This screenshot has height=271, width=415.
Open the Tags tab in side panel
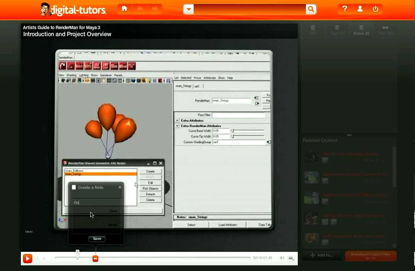pyautogui.click(x=337, y=30)
